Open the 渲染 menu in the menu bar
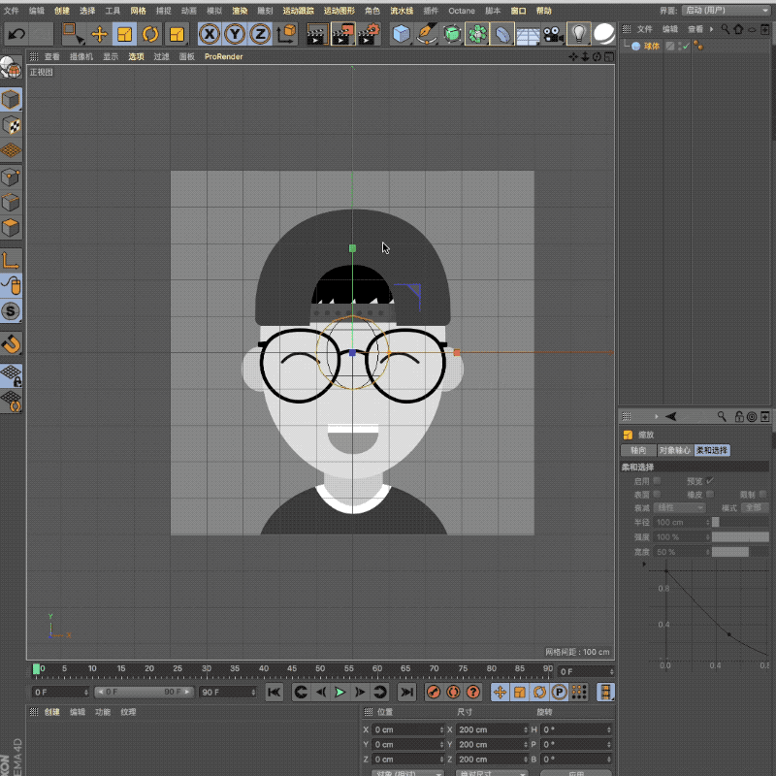 click(x=240, y=11)
